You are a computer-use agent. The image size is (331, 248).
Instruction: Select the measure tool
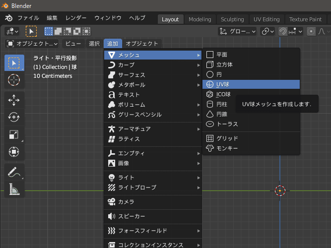pos(14,189)
